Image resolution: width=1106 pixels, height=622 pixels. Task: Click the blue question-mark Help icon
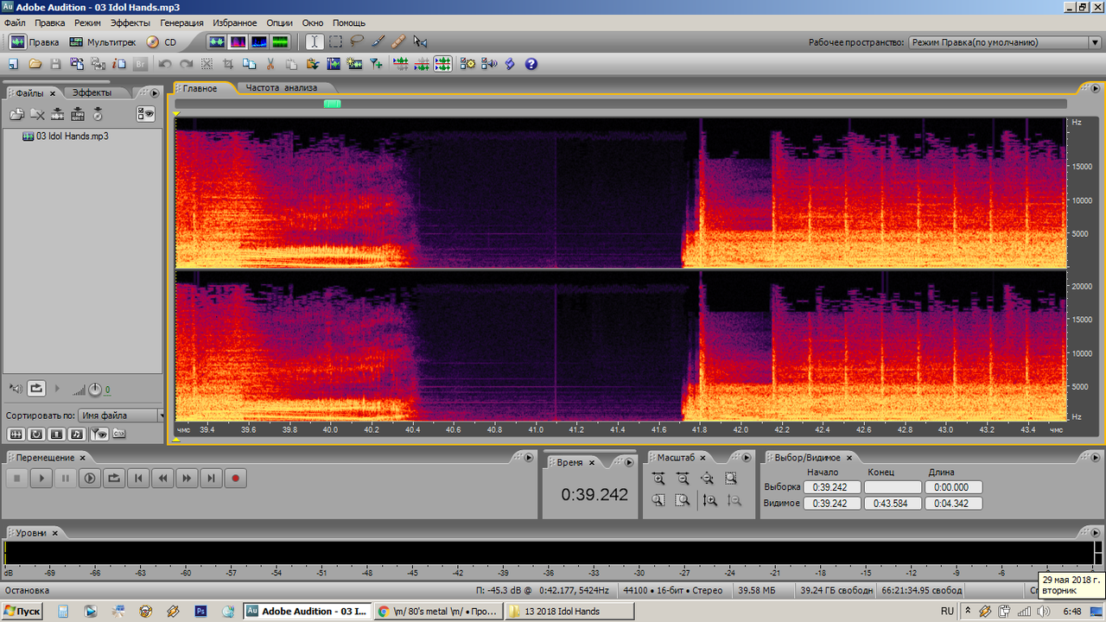(531, 64)
